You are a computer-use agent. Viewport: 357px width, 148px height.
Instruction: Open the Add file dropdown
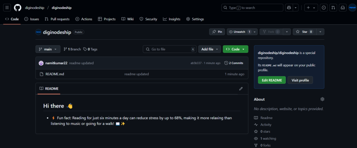click(210, 49)
